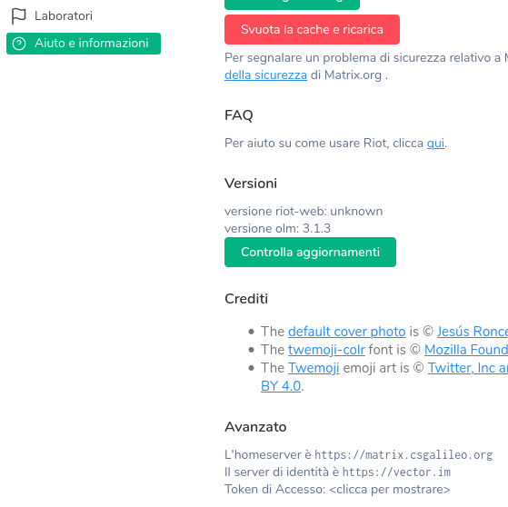The image size is (508, 507).
Task: Click the partially visible green button at the top
Action: (292, 4)
